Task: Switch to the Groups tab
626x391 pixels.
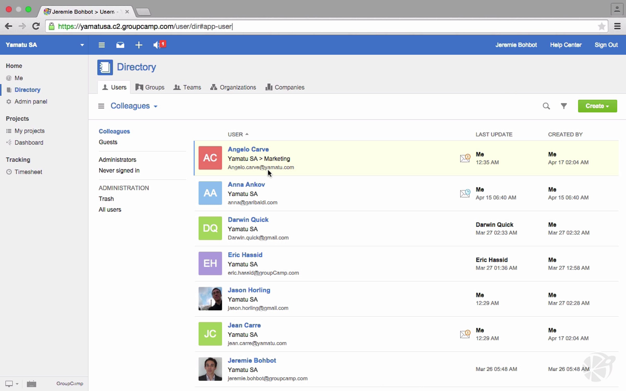Action: 150,87
